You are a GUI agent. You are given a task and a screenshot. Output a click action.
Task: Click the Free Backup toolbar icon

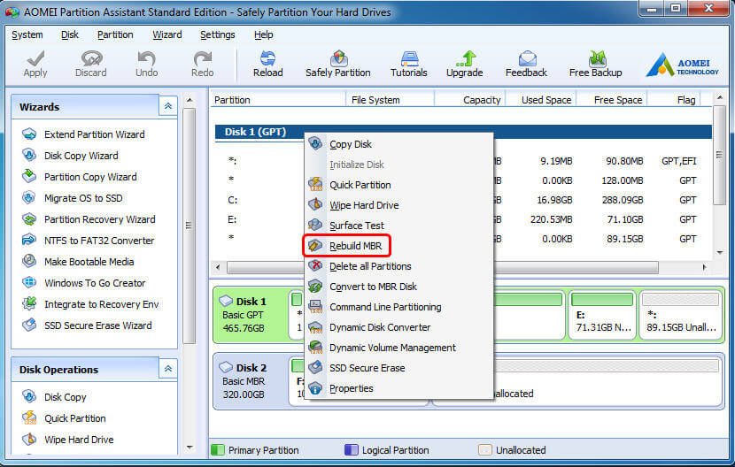coord(595,64)
